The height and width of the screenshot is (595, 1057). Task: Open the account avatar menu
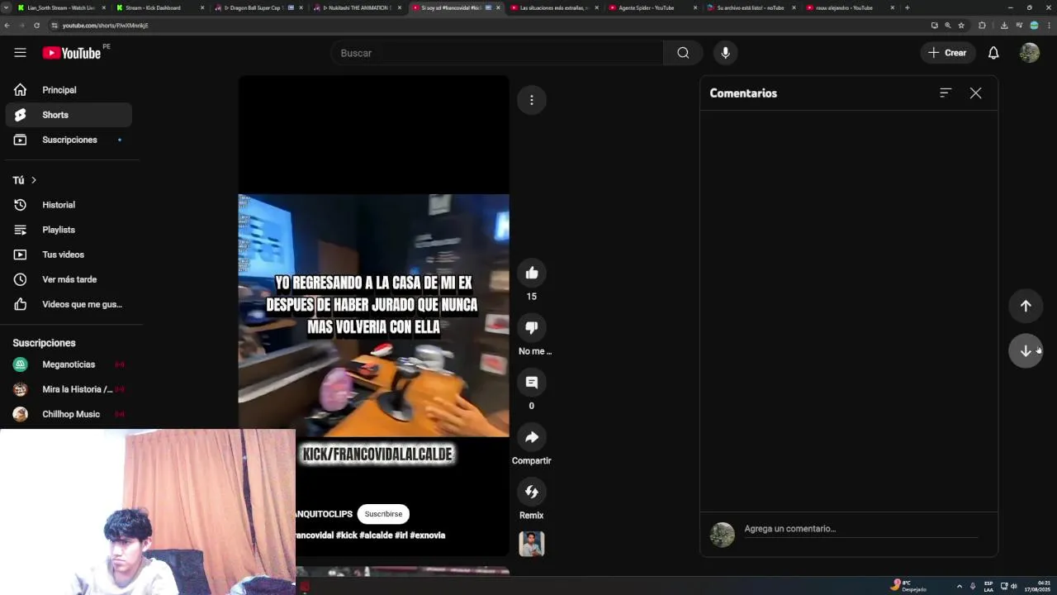(1030, 53)
